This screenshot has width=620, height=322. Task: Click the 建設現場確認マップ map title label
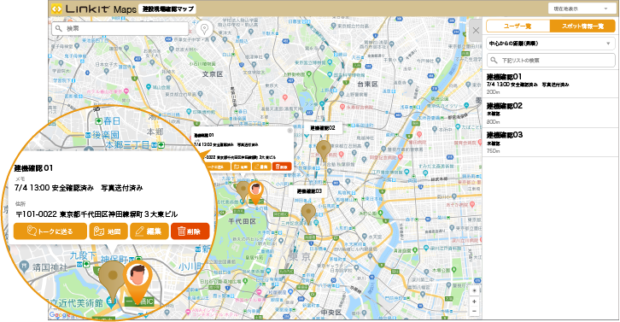pos(167,9)
